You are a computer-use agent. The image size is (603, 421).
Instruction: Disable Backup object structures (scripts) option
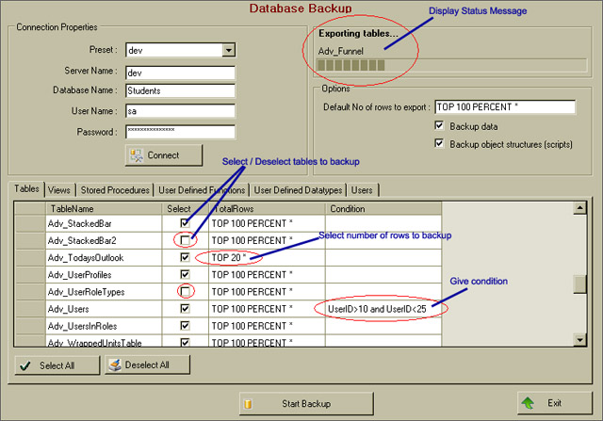pyautogui.click(x=440, y=143)
